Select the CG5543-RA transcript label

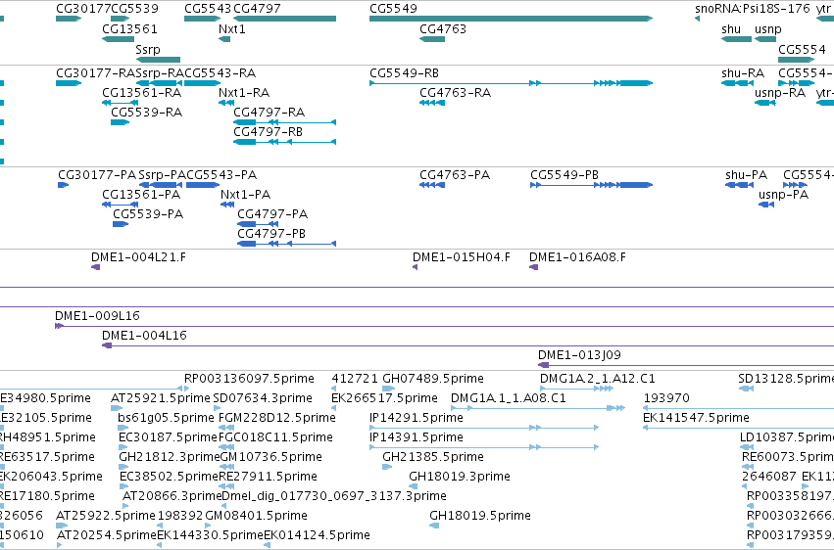click(x=221, y=72)
